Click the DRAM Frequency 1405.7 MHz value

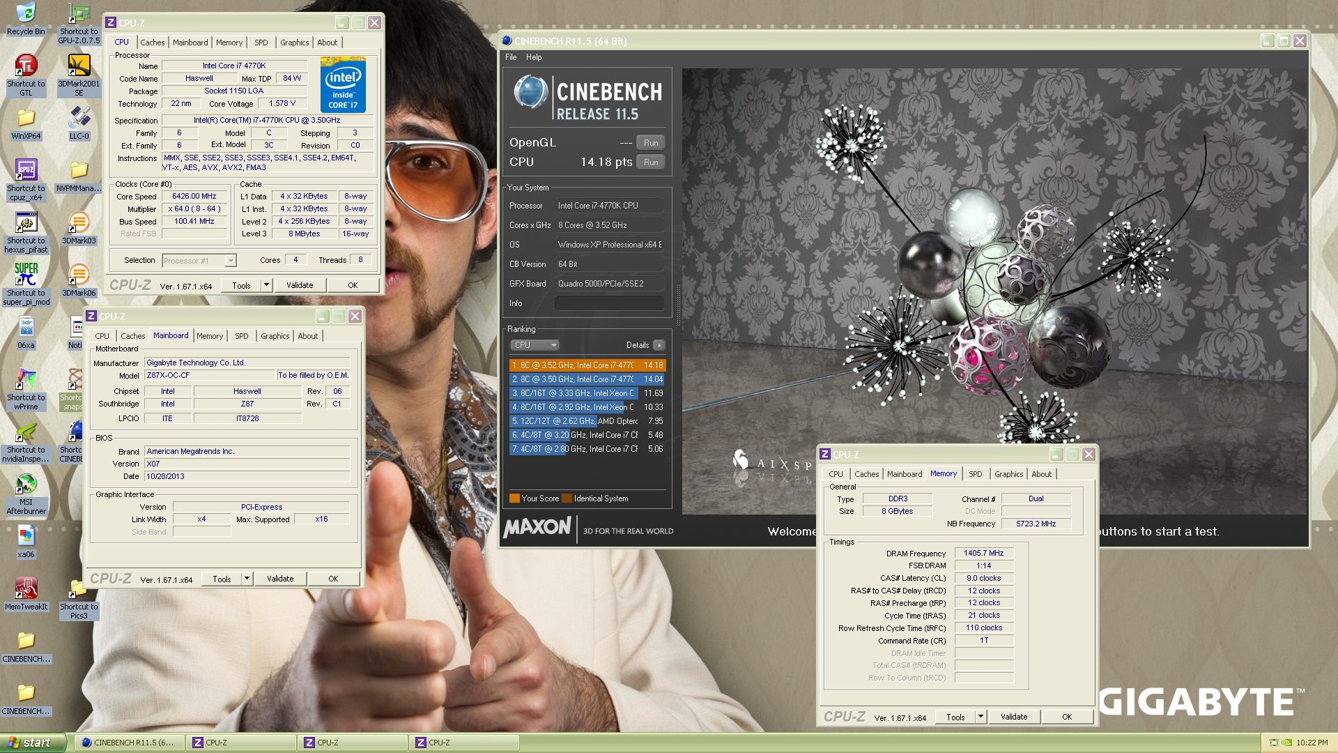tap(983, 554)
